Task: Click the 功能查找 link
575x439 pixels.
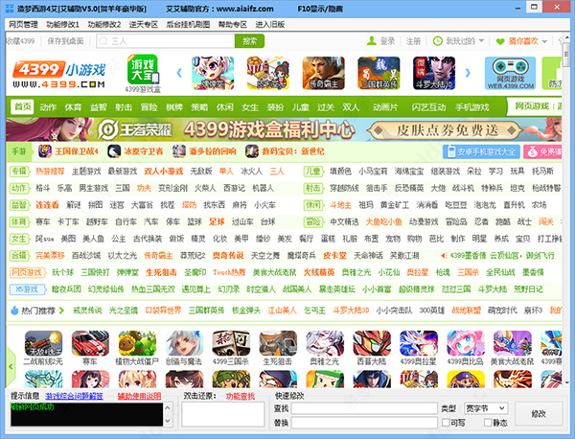Action: (241, 396)
